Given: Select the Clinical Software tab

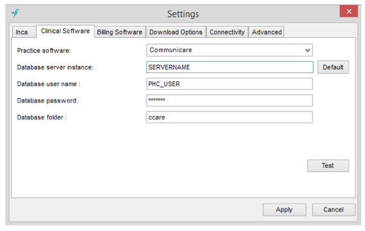Looking at the screenshot, I should click(65, 31).
